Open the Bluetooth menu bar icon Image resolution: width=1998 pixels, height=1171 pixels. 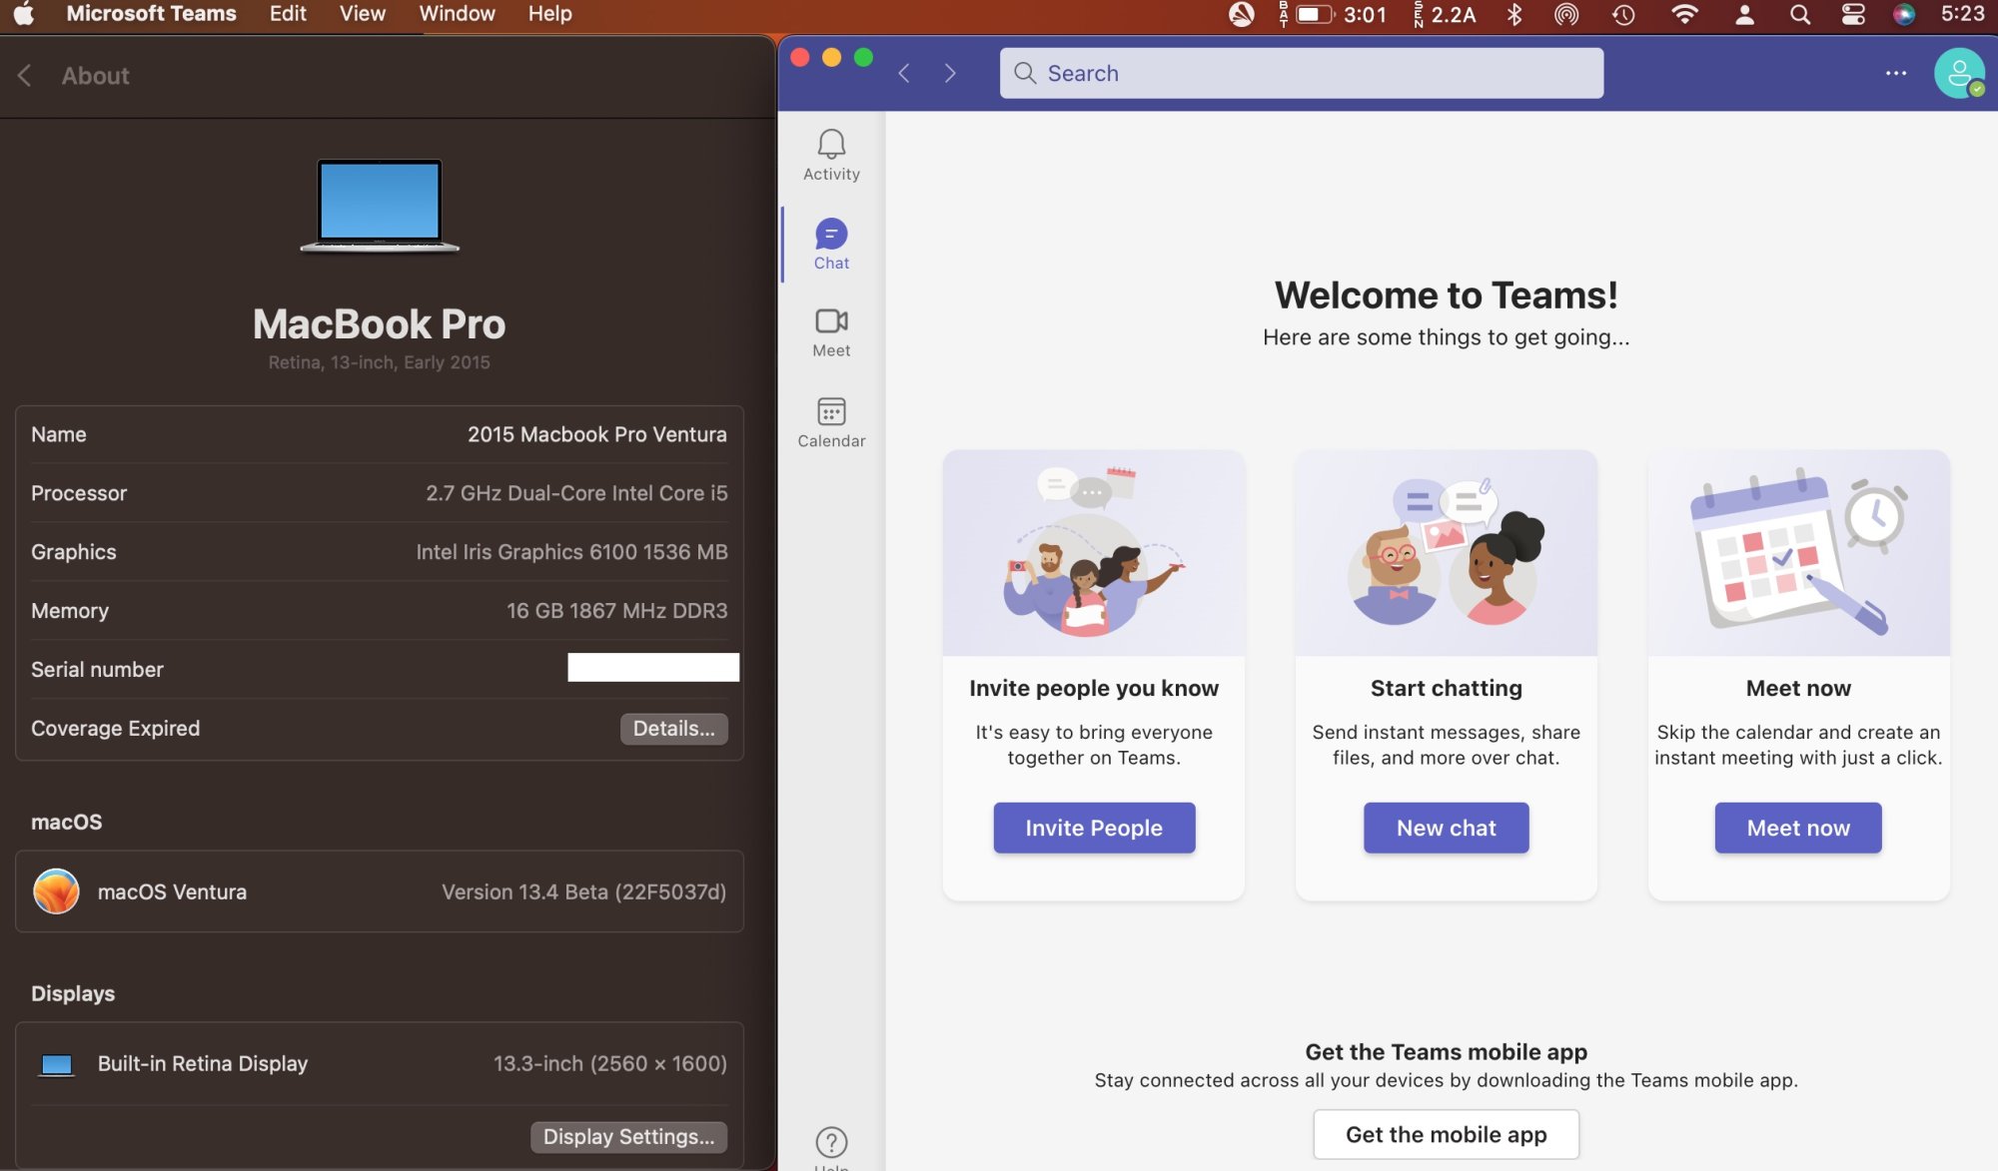coord(1514,14)
